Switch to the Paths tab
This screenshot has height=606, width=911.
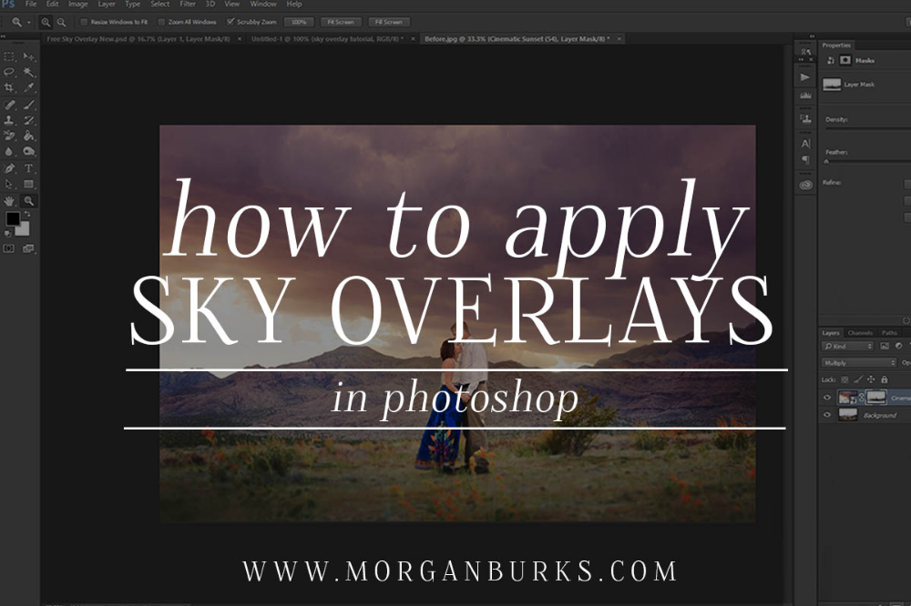point(889,333)
